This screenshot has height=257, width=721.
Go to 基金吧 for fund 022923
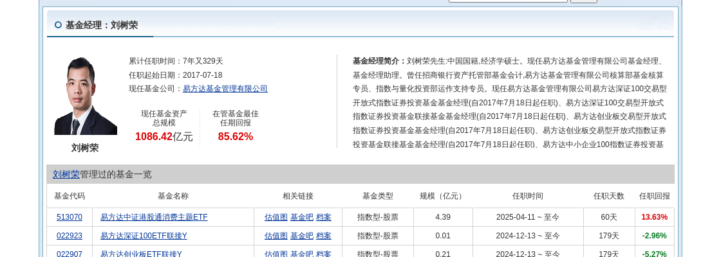(301, 236)
